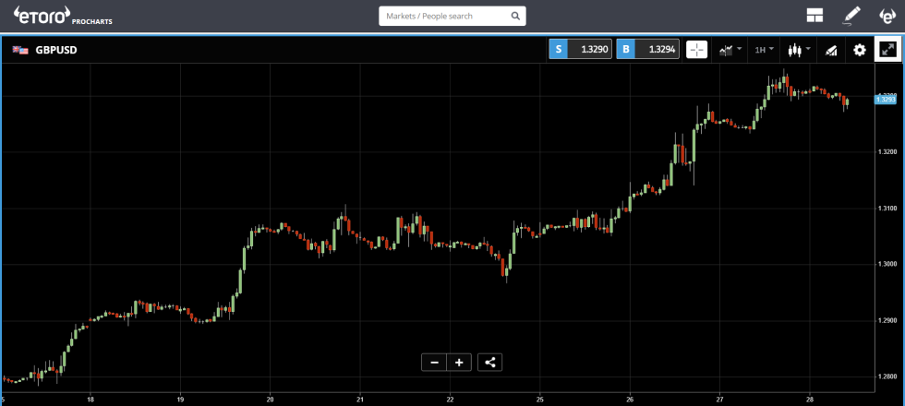Click the search magnifier icon
The image size is (905, 406).
tap(514, 17)
